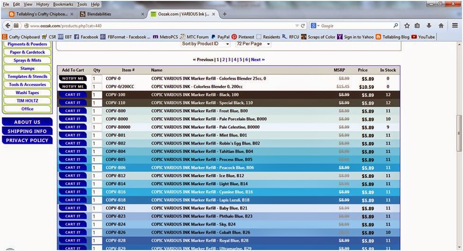Open the Edit menu
The height and width of the screenshot is (251, 463).
point(17,4)
